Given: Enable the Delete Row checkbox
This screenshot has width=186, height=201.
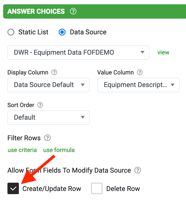Looking at the screenshot, I should pos(97,188).
